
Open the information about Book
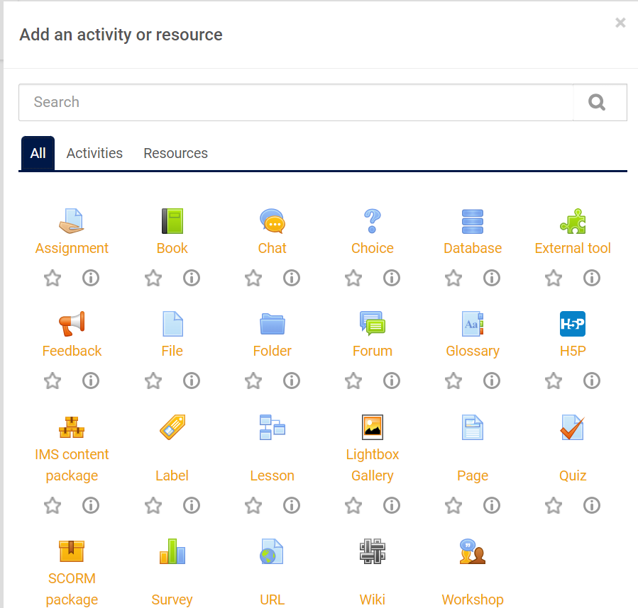191,278
